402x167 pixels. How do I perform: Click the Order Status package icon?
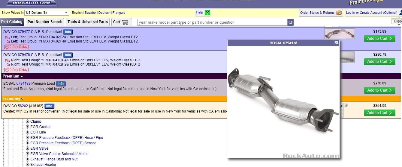(339, 13)
